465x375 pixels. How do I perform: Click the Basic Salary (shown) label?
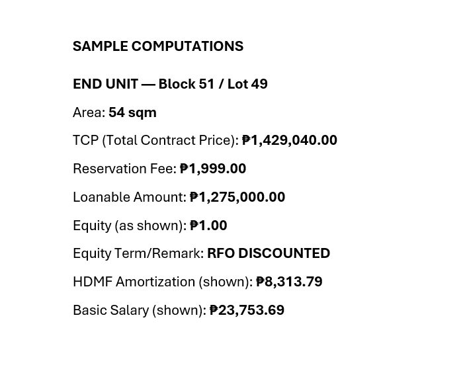click(140, 310)
